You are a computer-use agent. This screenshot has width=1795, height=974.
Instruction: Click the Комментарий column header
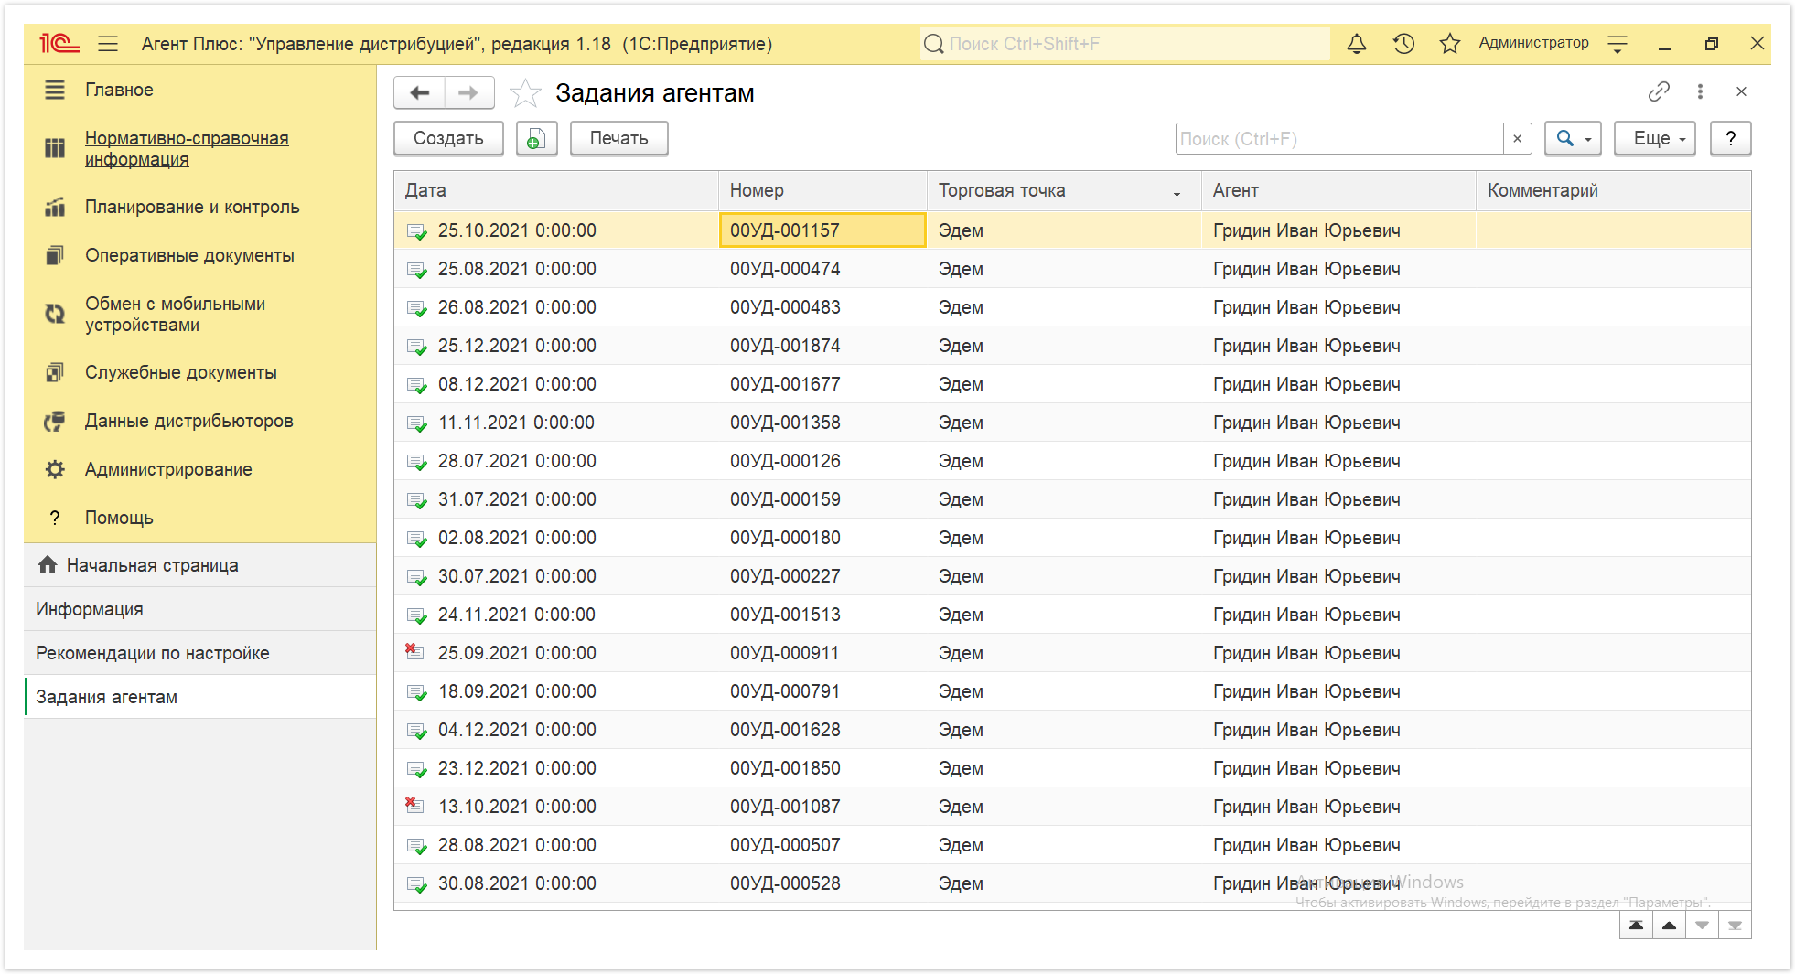point(1613,190)
